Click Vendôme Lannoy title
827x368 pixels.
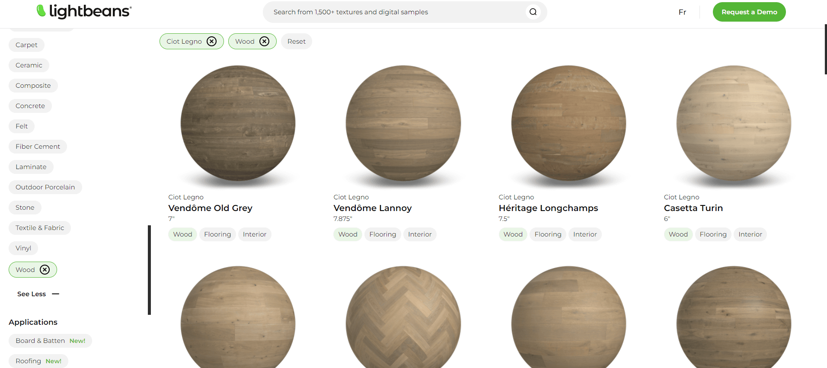(373, 208)
